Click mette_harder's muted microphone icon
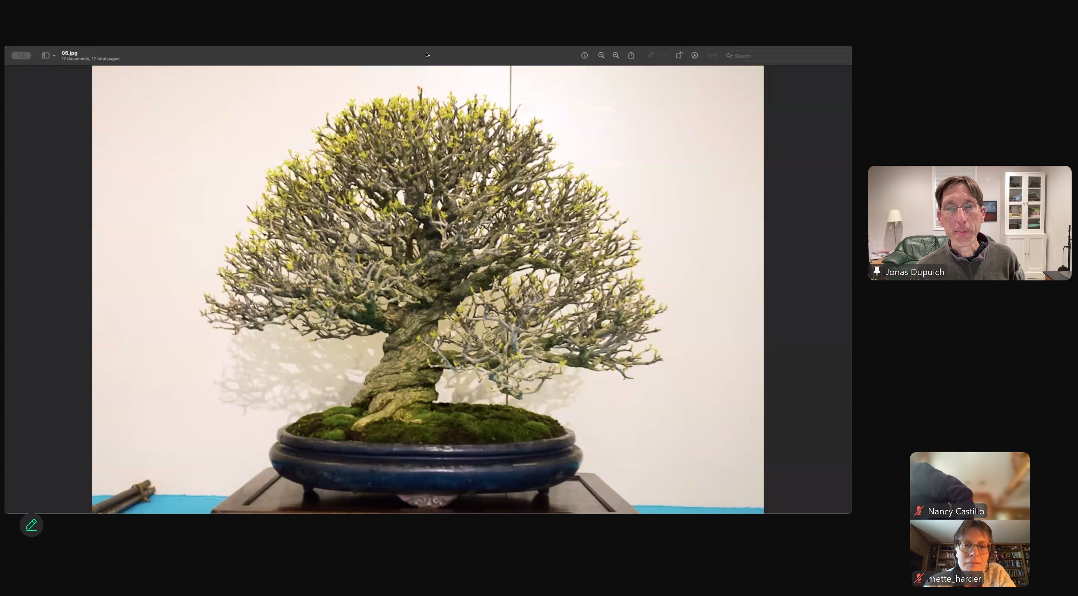Viewport: 1078px width, 596px height. coord(919,578)
